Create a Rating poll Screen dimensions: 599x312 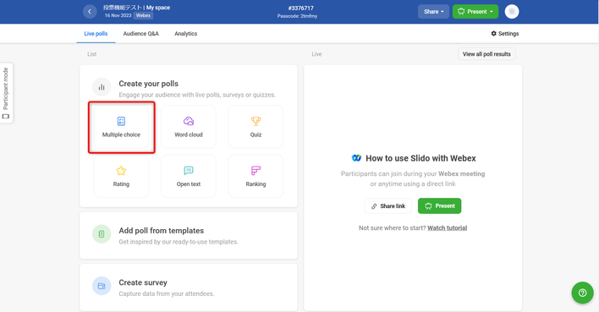121,176
